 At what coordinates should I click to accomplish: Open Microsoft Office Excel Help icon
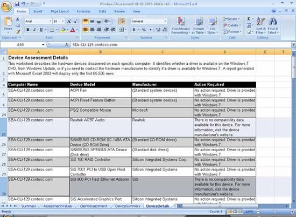274,11
